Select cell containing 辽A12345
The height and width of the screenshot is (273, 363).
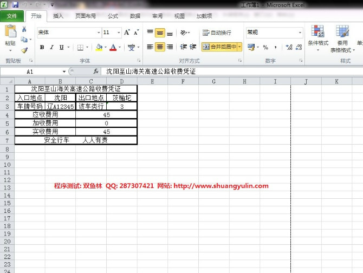60,106
